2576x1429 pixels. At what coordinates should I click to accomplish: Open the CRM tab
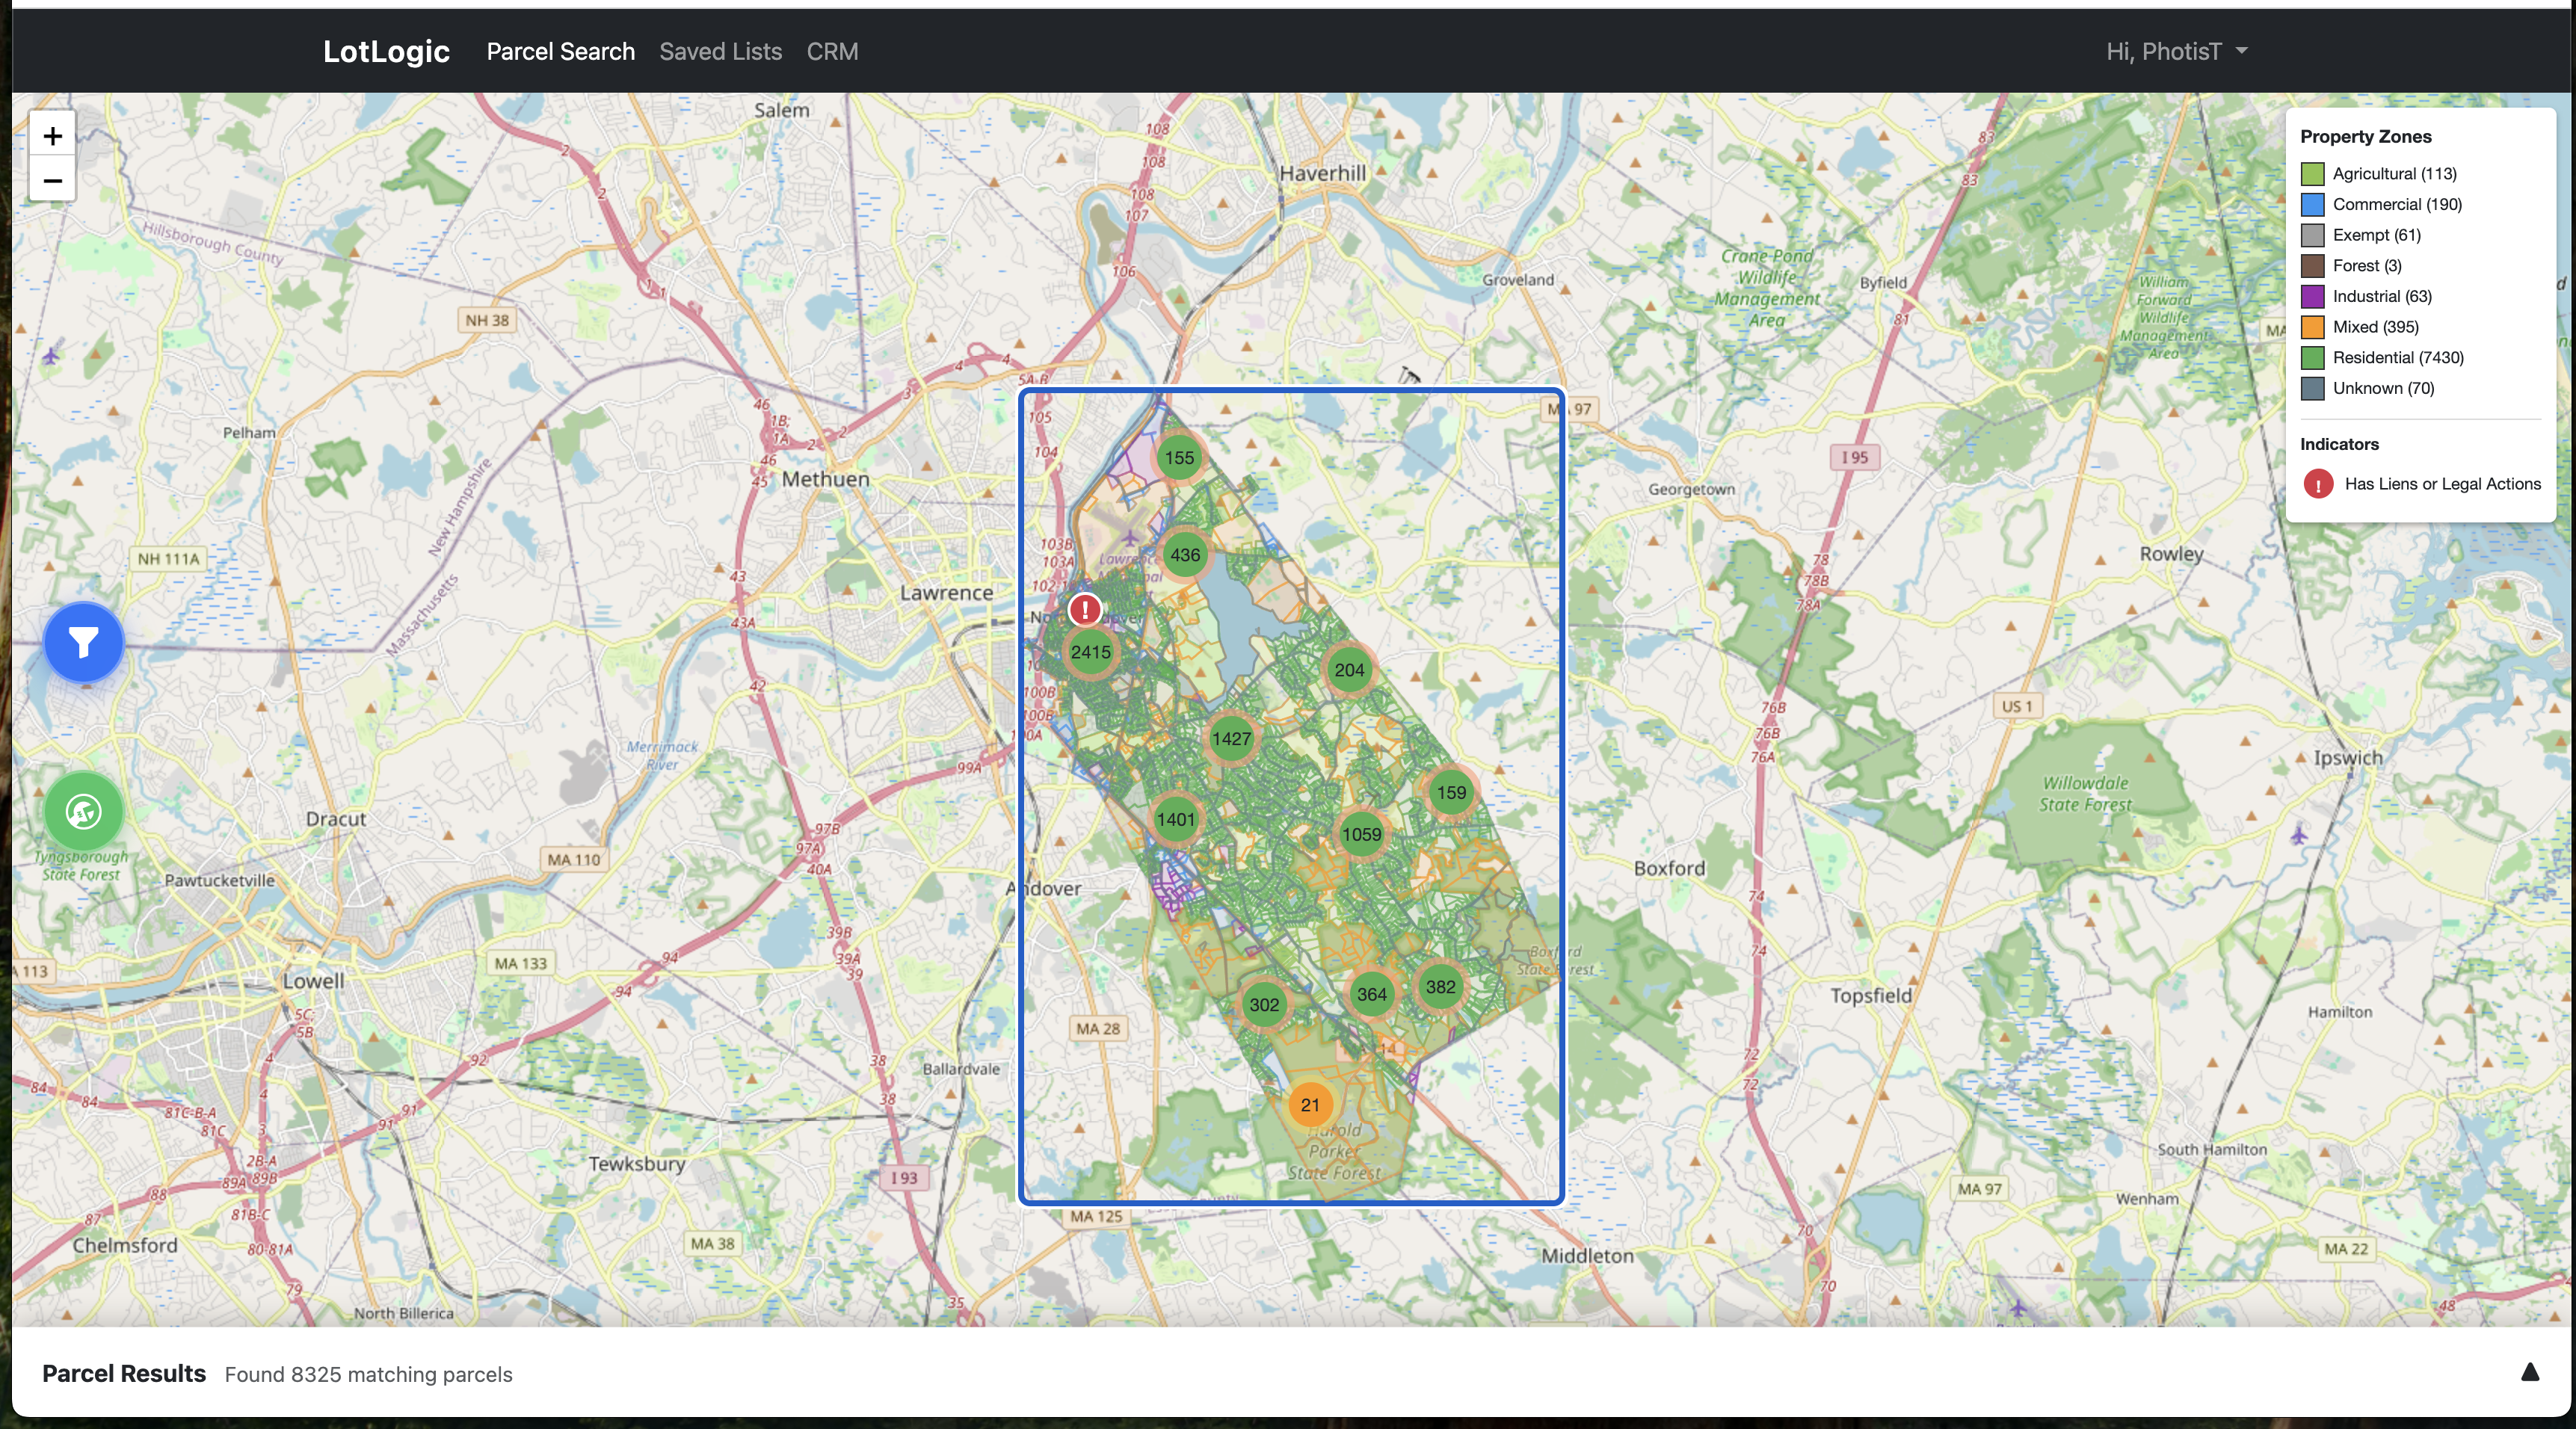click(x=832, y=52)
